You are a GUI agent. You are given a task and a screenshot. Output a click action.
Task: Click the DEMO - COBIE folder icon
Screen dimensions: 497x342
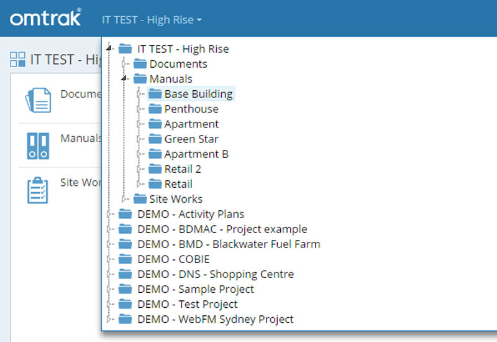click(x=125, y=259)
